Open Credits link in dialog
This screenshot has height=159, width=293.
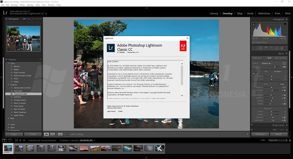121,111
